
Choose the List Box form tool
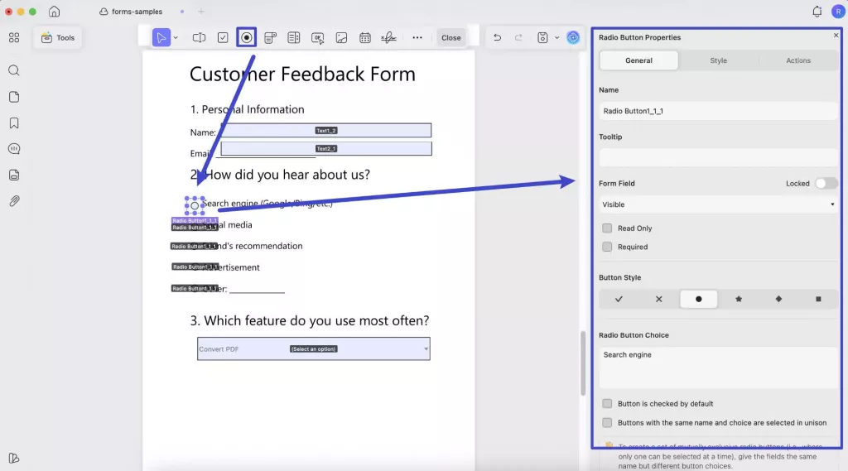[x=294, y=37]
